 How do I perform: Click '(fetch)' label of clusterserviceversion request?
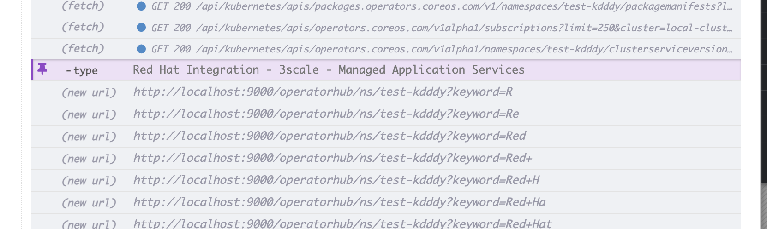(x=83, y=48)
